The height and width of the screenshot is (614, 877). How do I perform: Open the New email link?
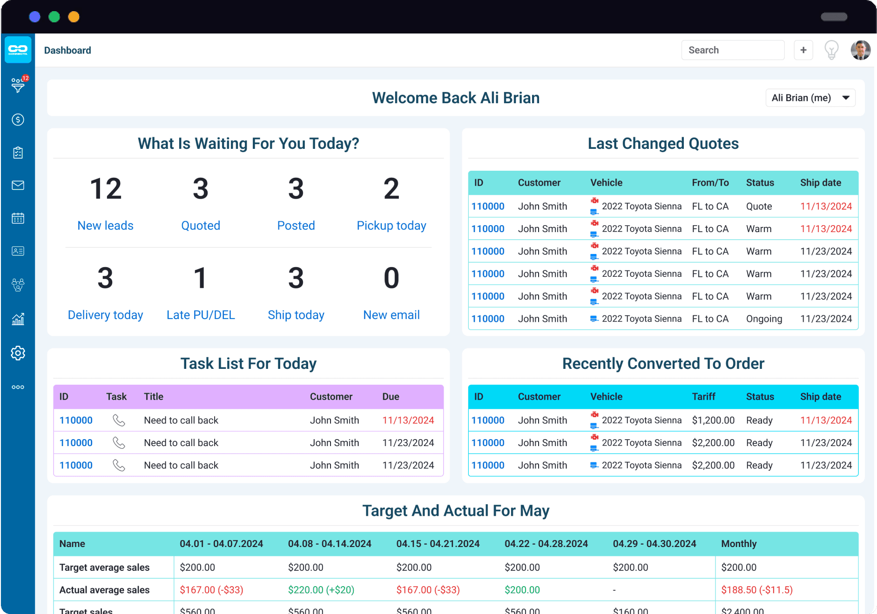(391, 315)
